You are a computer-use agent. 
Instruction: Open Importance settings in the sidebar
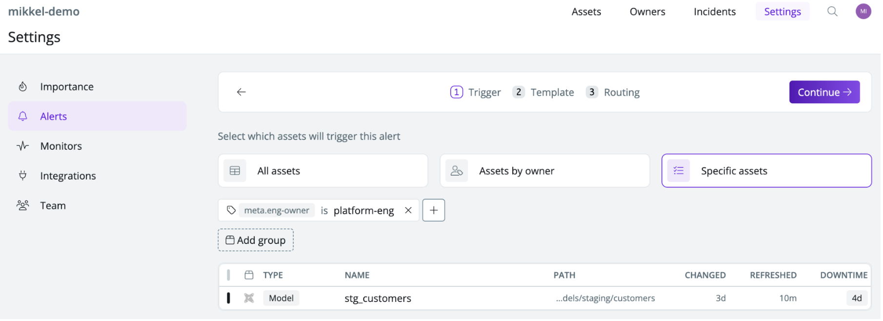[x=67, y=87]
